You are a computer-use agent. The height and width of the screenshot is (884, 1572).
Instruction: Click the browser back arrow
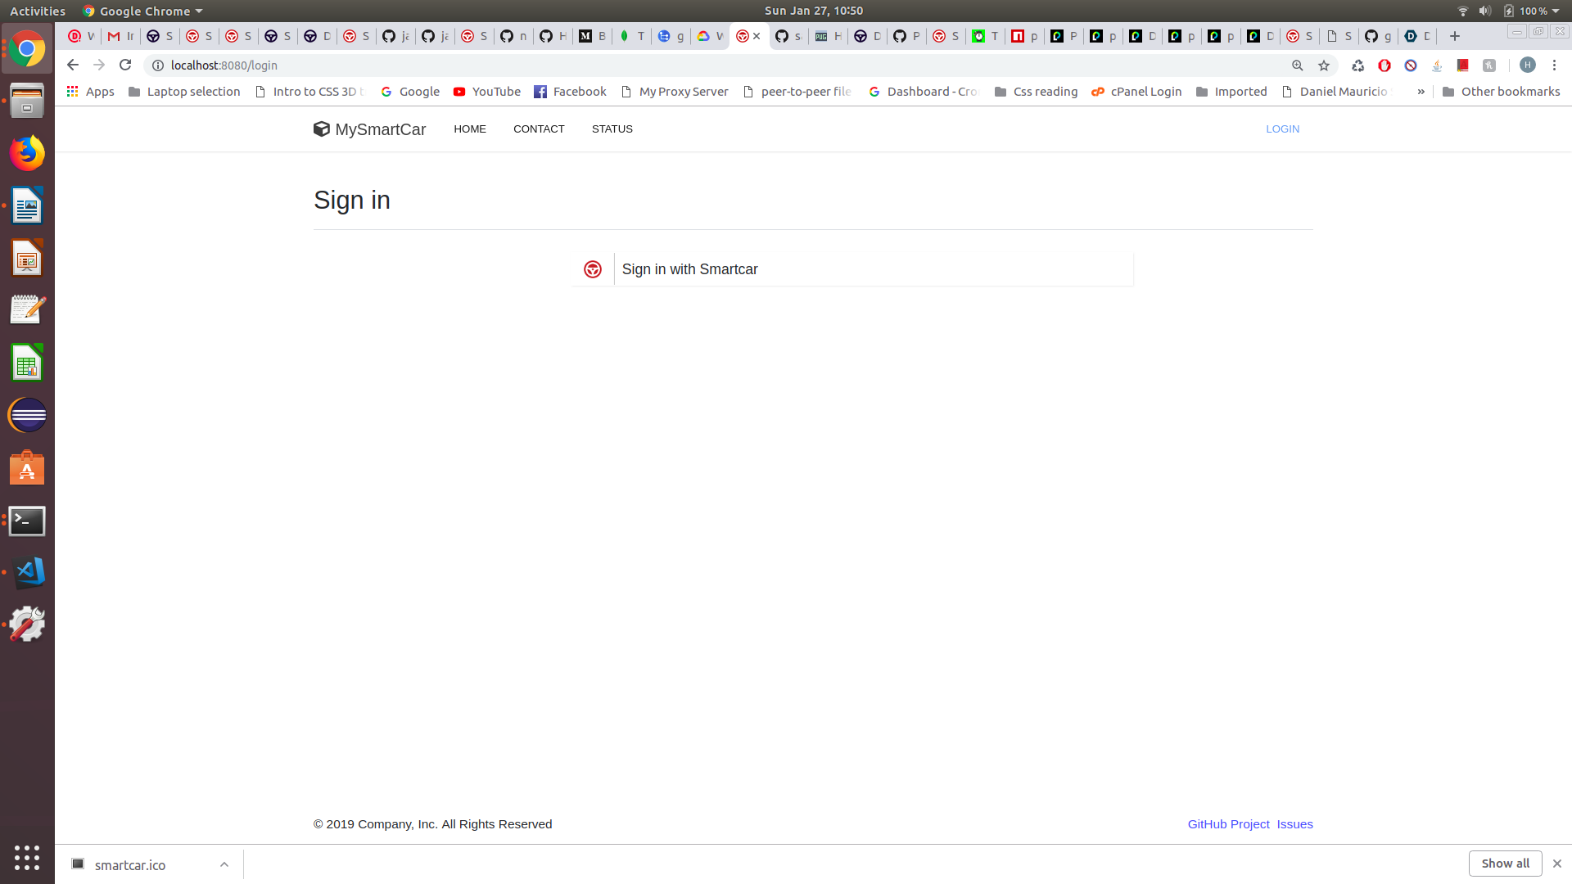tap(73, 65)
